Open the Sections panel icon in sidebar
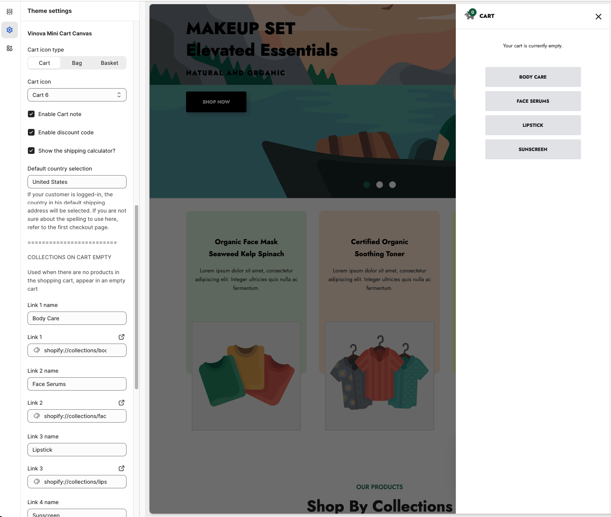This screenshot has width=611, height=517. point(10,12)
